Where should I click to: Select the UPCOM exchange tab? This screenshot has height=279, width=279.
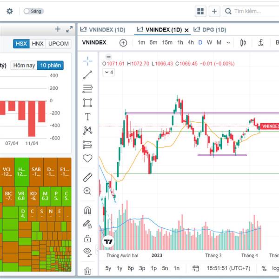(x=59, y=44)
